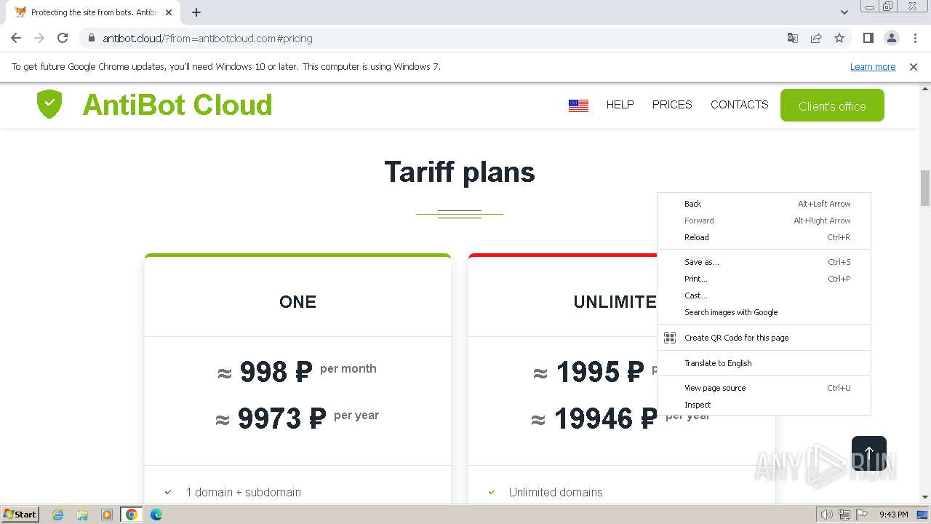
Task: Click the browser Forward arrow button
Action: tap(39, 38)
